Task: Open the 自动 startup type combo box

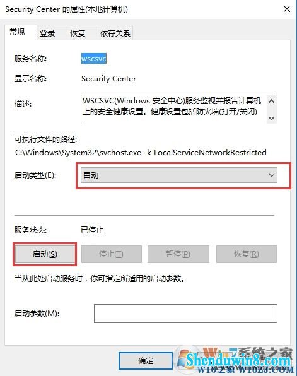Action: pyautogui.click(x=179, y=175)
